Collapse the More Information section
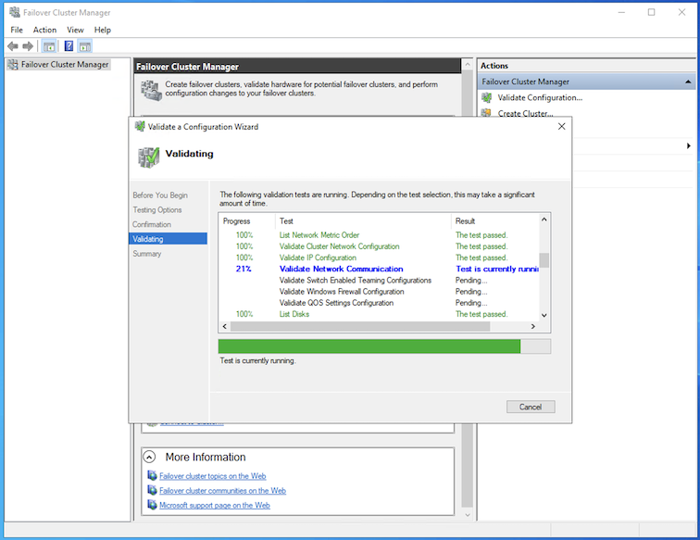Viewport: 700px width, 540px height. [149, 457]
